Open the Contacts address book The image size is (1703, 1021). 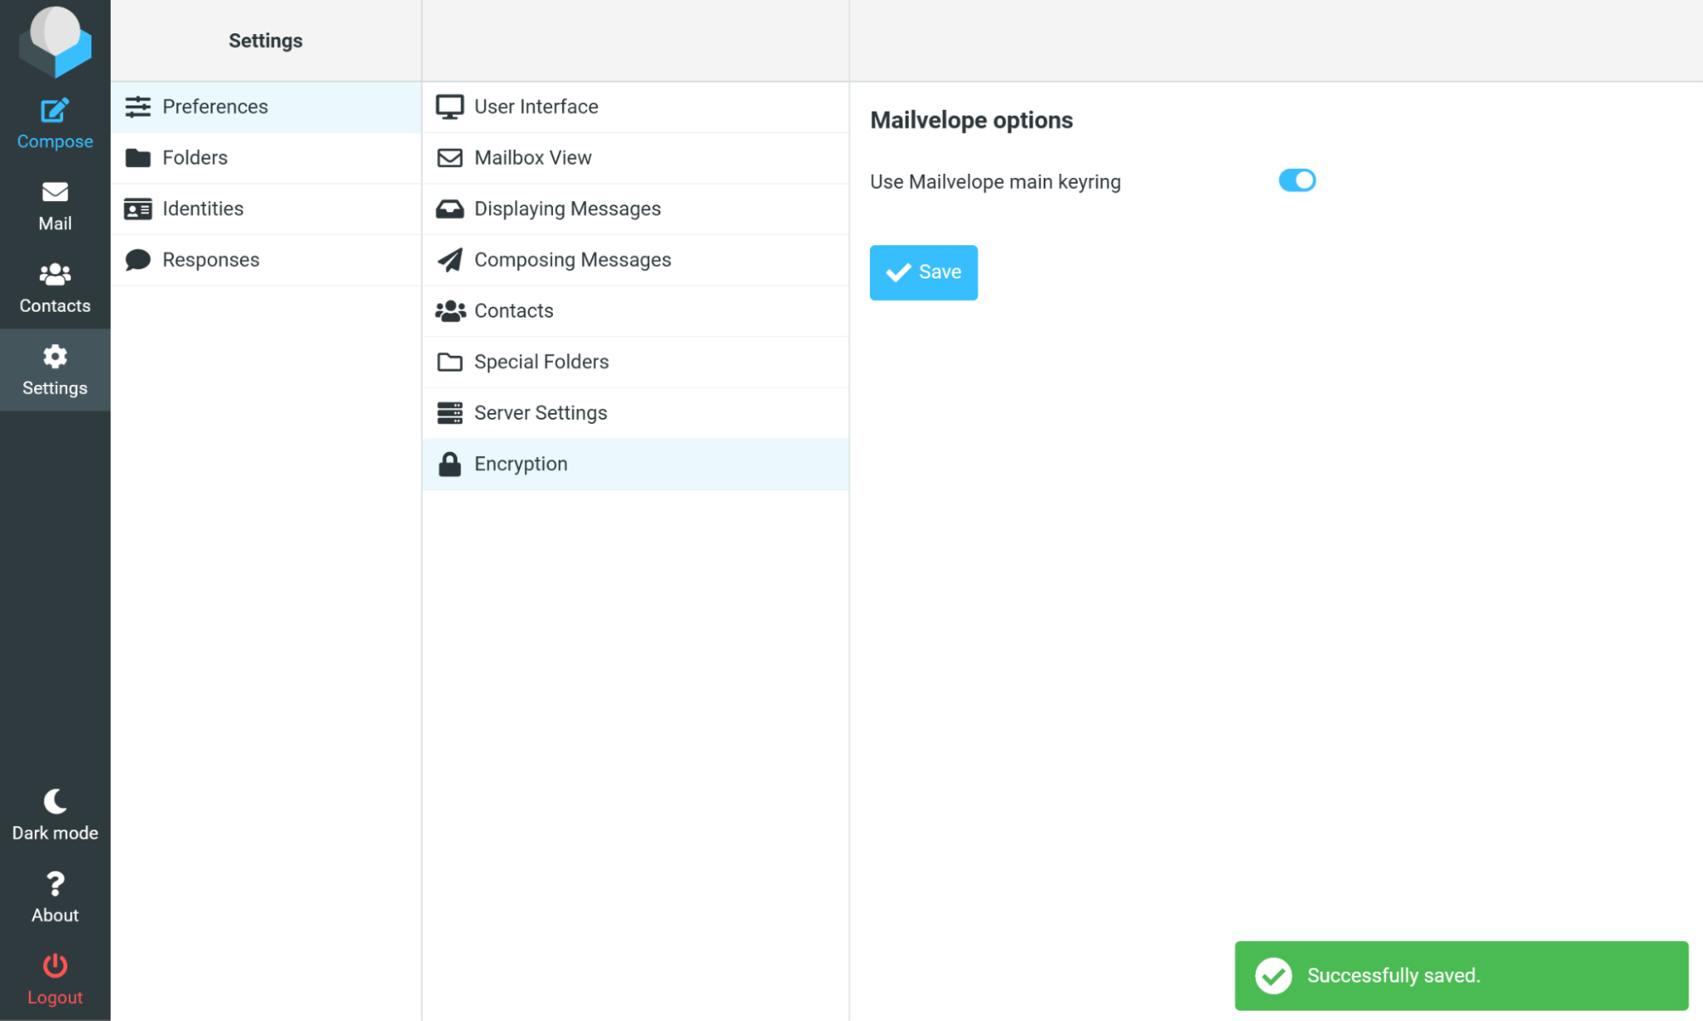[55, 287]
